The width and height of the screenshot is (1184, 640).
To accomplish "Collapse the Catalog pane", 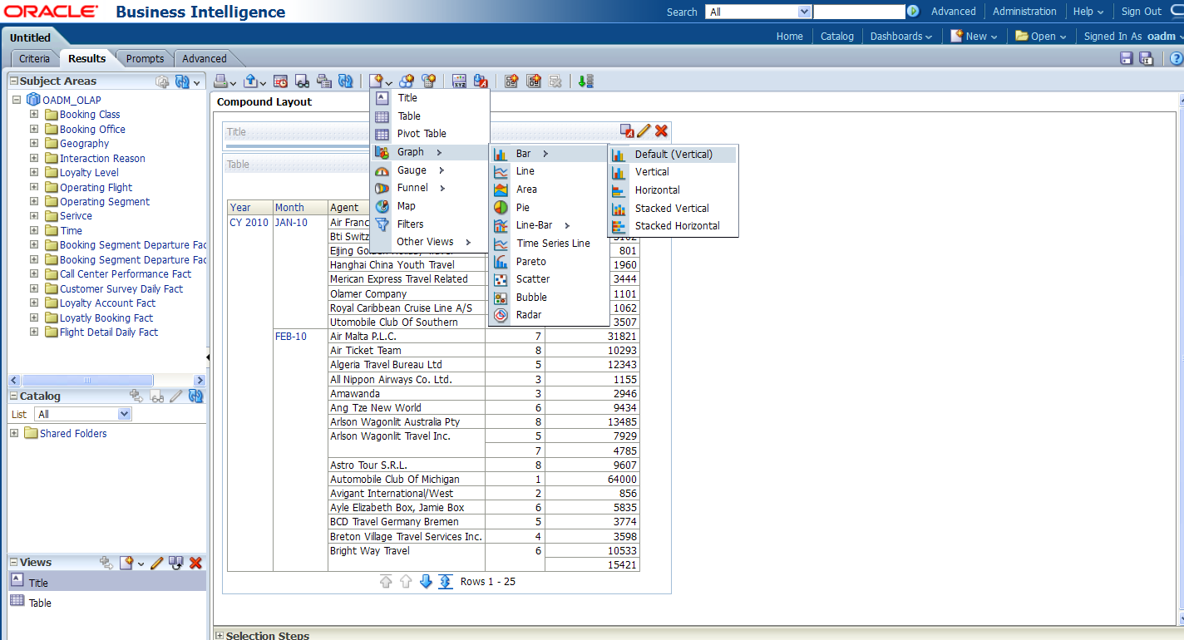I will pyautogui.click(x=13, y=396).
